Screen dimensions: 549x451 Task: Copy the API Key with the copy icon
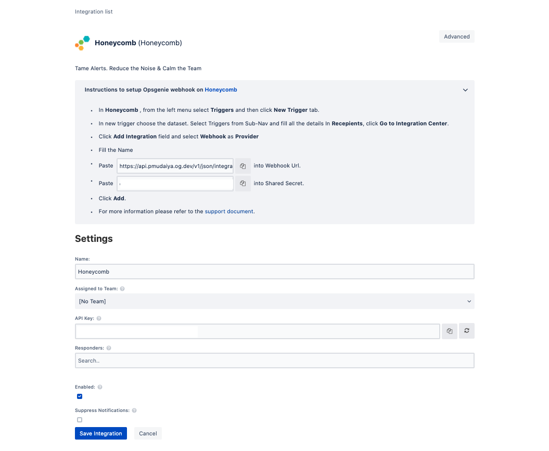point(450,331)
